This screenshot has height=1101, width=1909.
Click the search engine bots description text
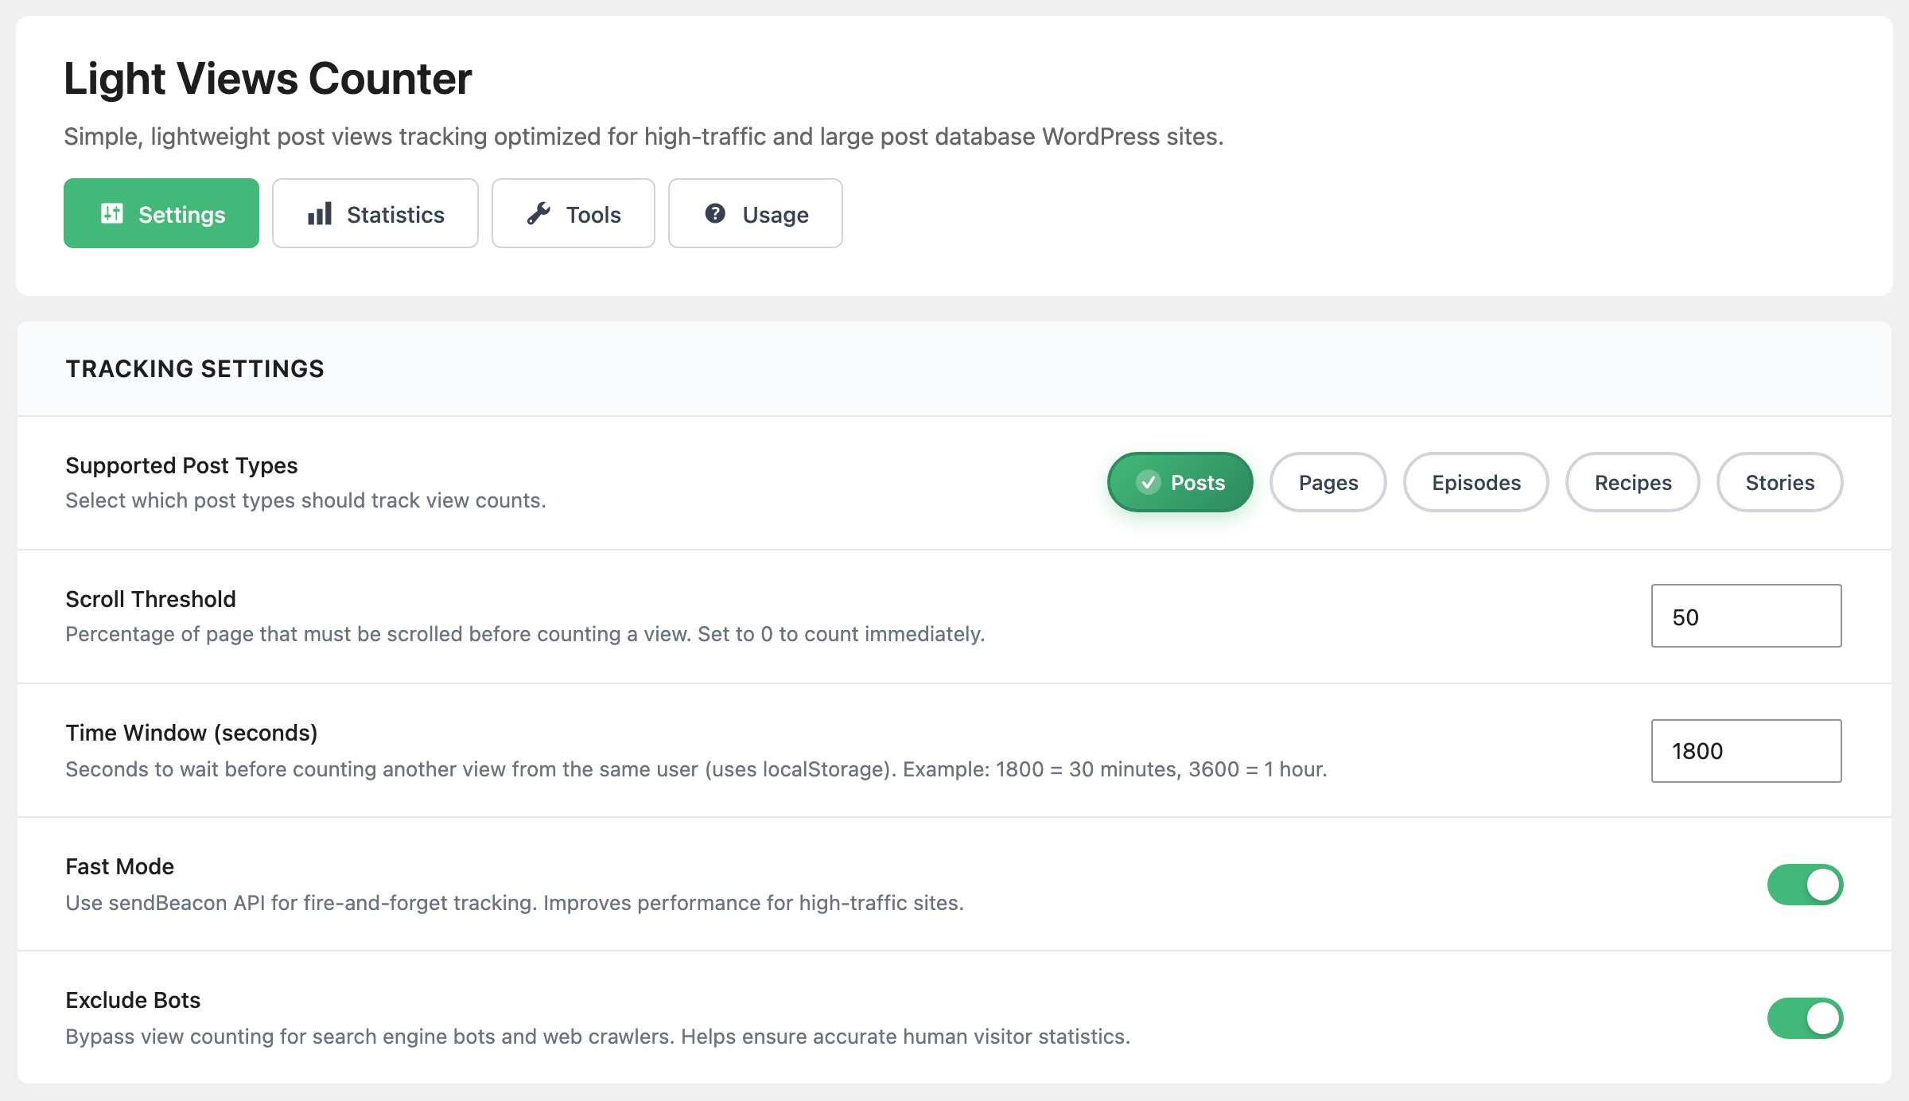tap(597, 1037)
